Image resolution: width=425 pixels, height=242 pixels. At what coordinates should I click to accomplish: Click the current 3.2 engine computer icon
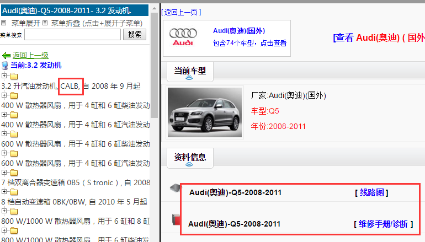(x=5, y=66)
